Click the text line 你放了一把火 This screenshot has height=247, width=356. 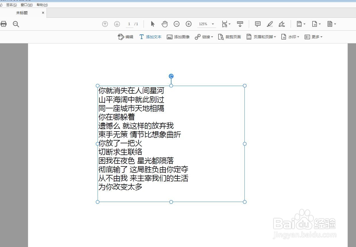tap(120, 143)
